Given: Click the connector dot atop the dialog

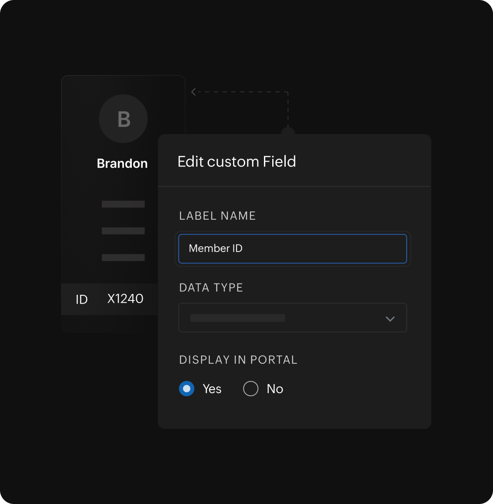Looking at the screenshot, I should 288,132.
